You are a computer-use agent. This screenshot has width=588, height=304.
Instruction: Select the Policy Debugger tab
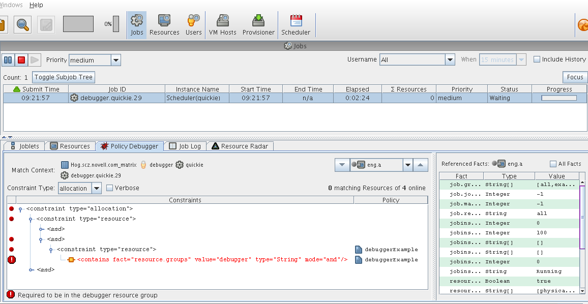pyautogui.click(x=129, y=146)
